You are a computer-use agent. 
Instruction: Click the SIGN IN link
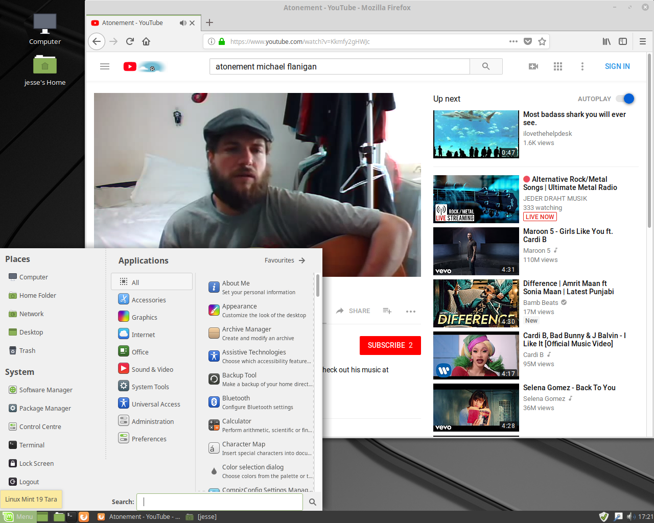tap(617, 66)
